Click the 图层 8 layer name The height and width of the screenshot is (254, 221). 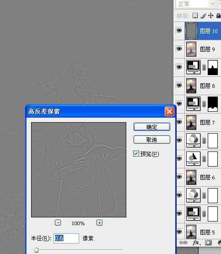click(207, 86)
